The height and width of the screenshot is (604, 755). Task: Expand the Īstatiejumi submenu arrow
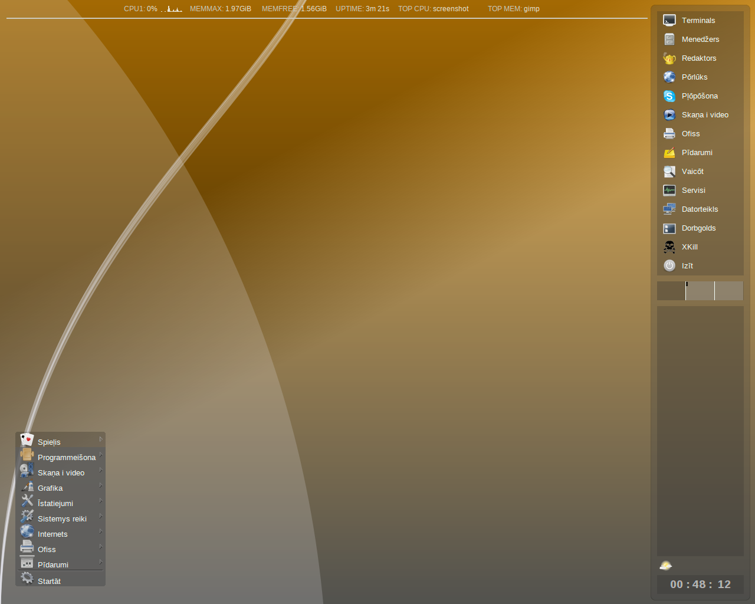coord(101,501)
